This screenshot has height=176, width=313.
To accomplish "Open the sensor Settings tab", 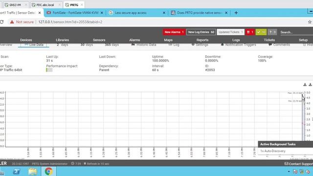I will pyautogui.click(x=200, y=45).
